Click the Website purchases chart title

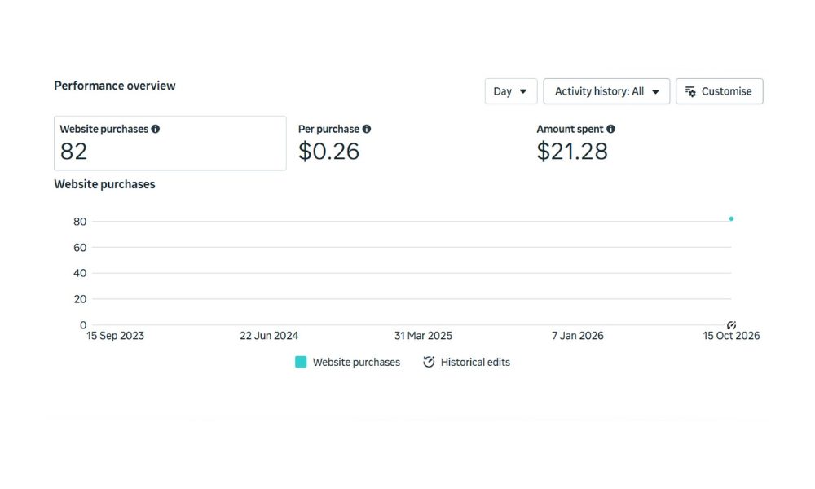104,184
